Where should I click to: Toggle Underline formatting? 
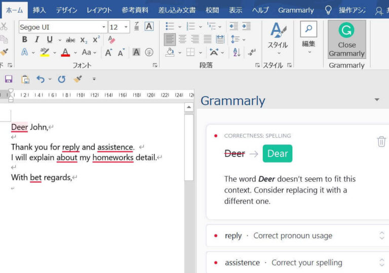point(50,40)
